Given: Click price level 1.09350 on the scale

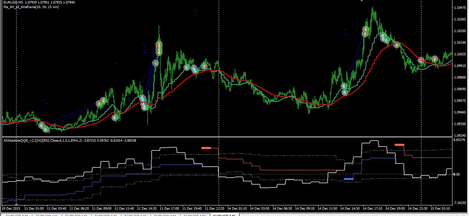Looking at the screenshot, I should (x=459, y=124).
